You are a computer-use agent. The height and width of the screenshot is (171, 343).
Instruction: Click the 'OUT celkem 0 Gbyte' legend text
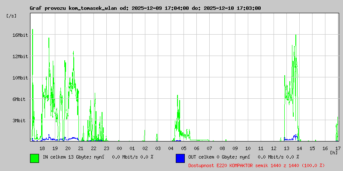(x=211, y=157)
